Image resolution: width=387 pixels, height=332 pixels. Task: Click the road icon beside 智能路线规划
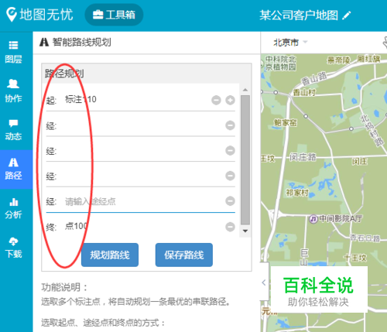tap(44, 42)
